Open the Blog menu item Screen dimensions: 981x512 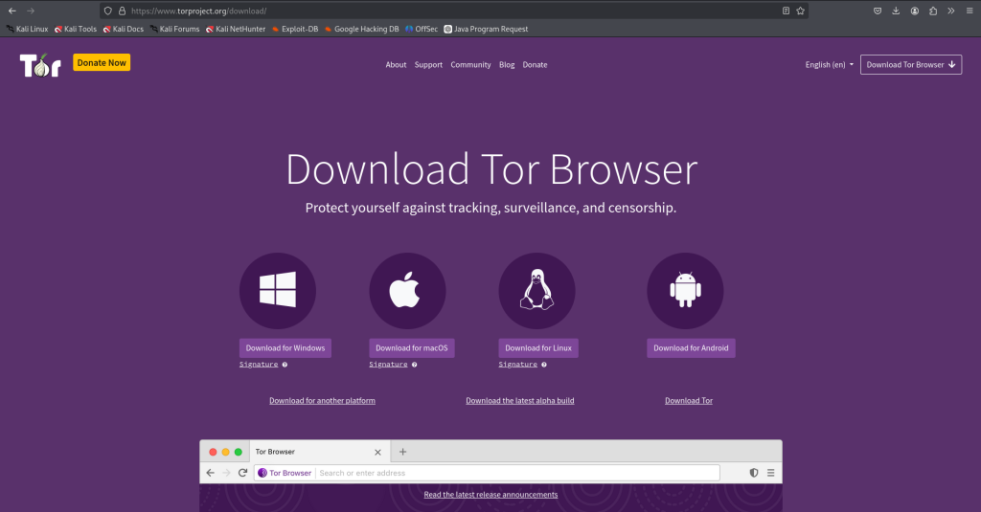507,64
